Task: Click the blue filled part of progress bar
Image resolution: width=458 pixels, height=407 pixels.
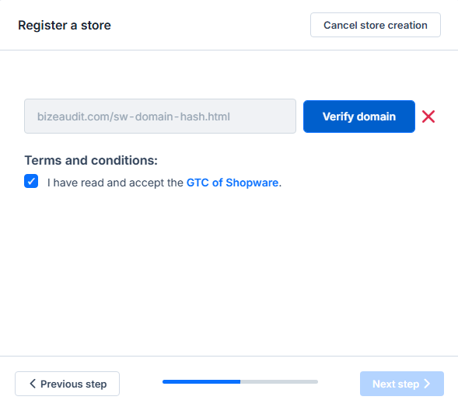Action: click(x=201, y=381)
